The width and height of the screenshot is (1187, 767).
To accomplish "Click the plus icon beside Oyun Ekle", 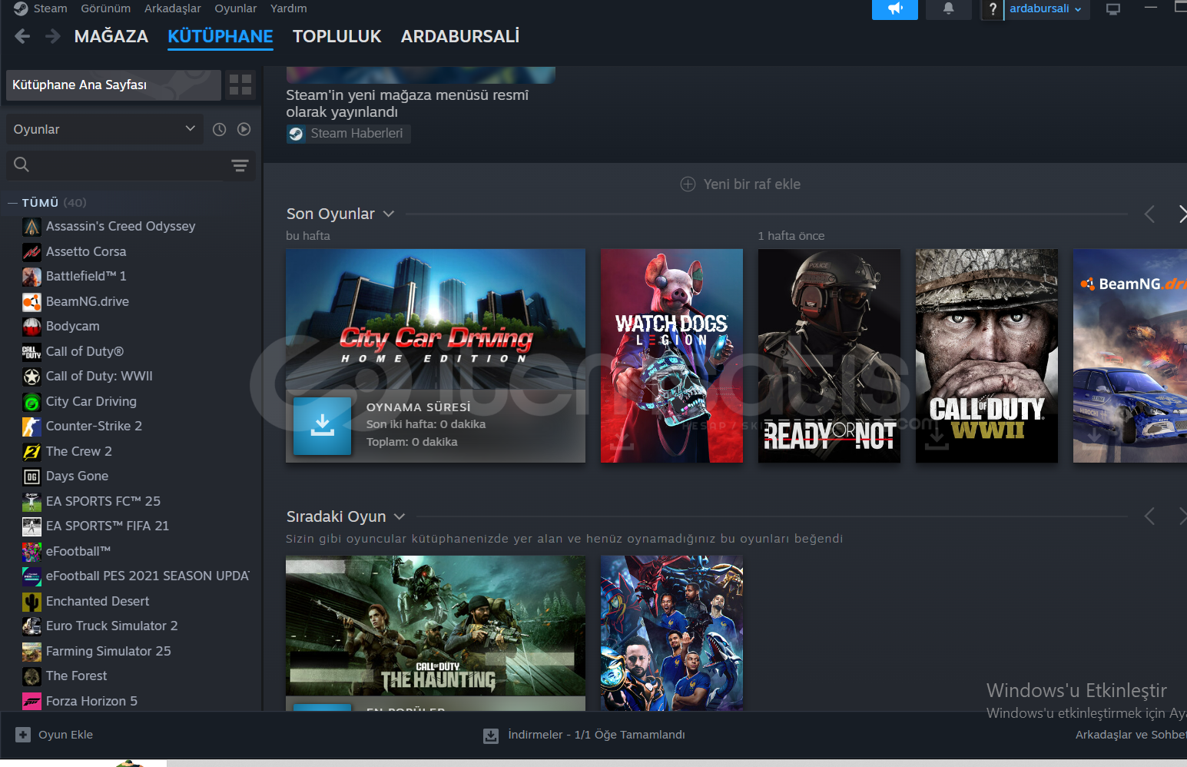I will (23, 735).
